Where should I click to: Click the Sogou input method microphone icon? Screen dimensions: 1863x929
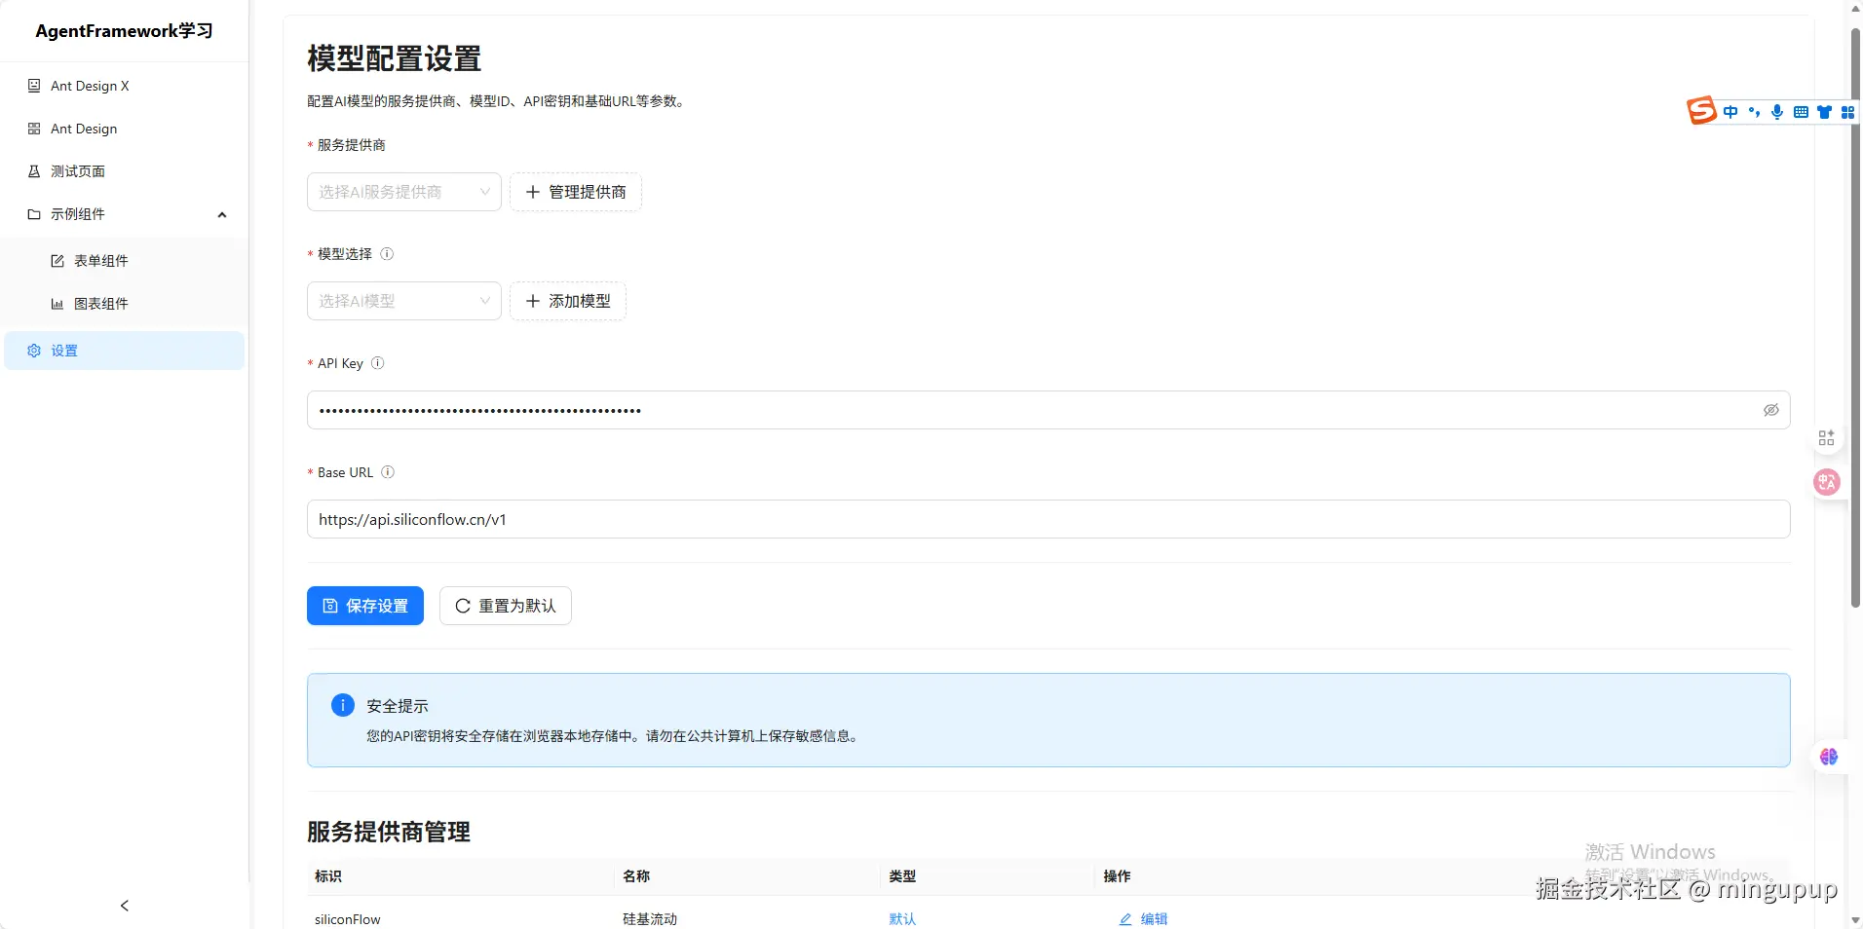1777,112
